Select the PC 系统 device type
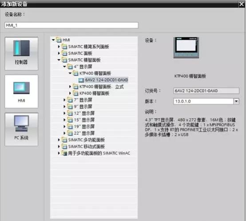The image size is (246, 221). click(x=21, y=129)
